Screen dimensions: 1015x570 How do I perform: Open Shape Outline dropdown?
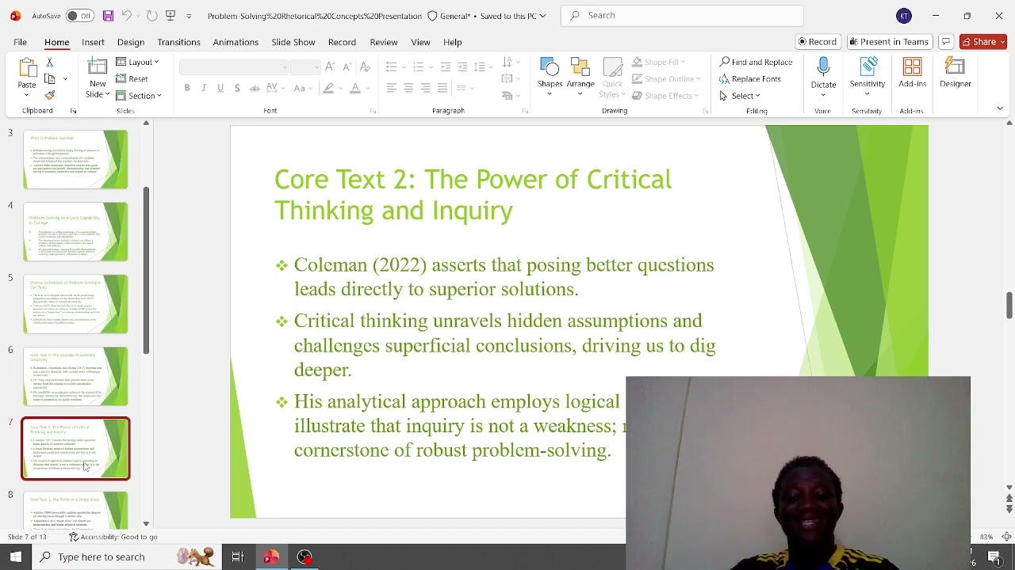tap(666, 79)
